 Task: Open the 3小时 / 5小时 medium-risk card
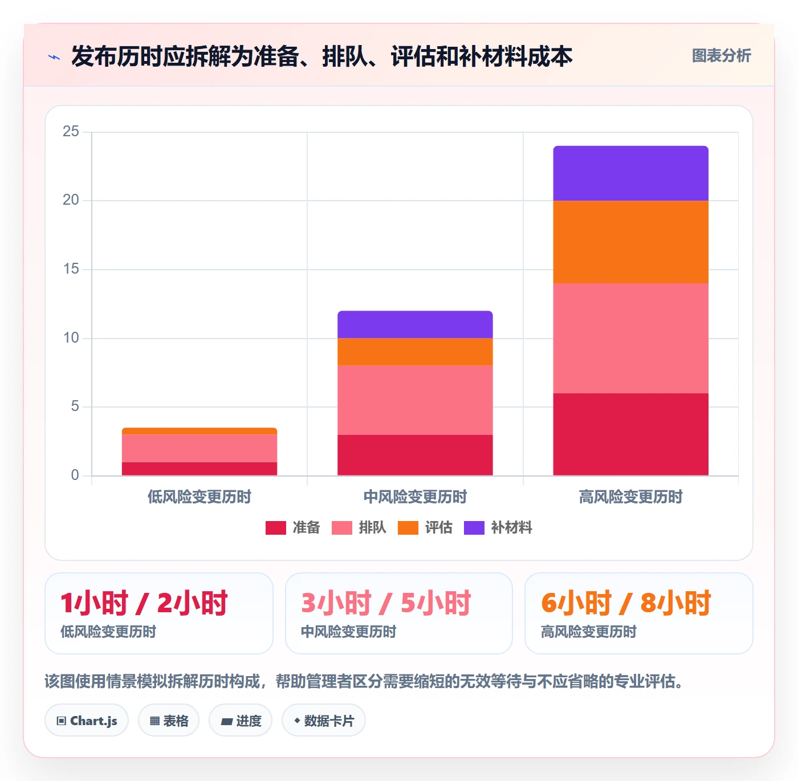pos(399,613)
